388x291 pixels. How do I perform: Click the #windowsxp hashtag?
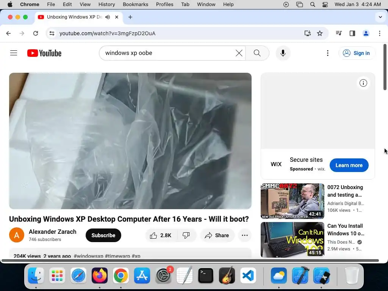[88, 256]
